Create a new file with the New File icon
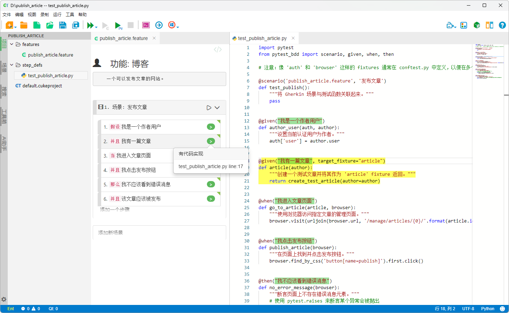This screenshot has width=509, height=313. pos(36,25)
